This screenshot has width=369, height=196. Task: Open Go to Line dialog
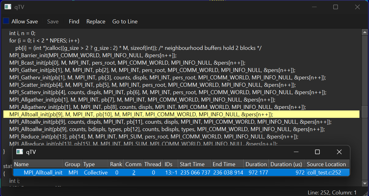point(125,22)
